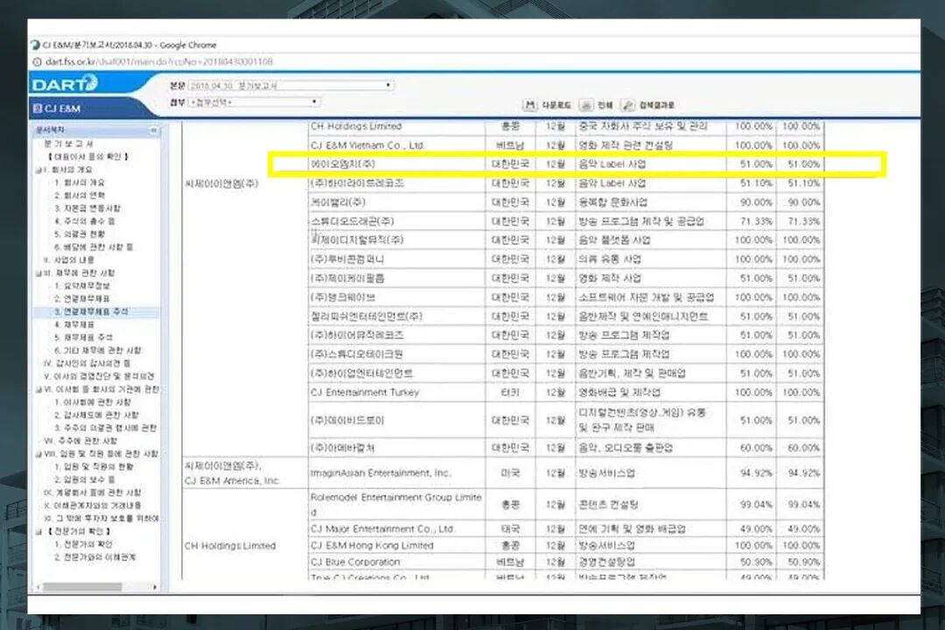Collapse the 문서목차 panel with arrow icon
The height and width of the screenshot is (630, 945).
153,129
